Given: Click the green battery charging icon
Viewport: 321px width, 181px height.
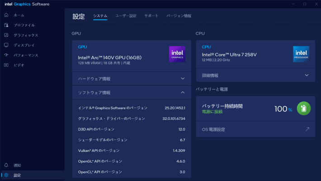Looking at the screenshot, I should (304, 109).
